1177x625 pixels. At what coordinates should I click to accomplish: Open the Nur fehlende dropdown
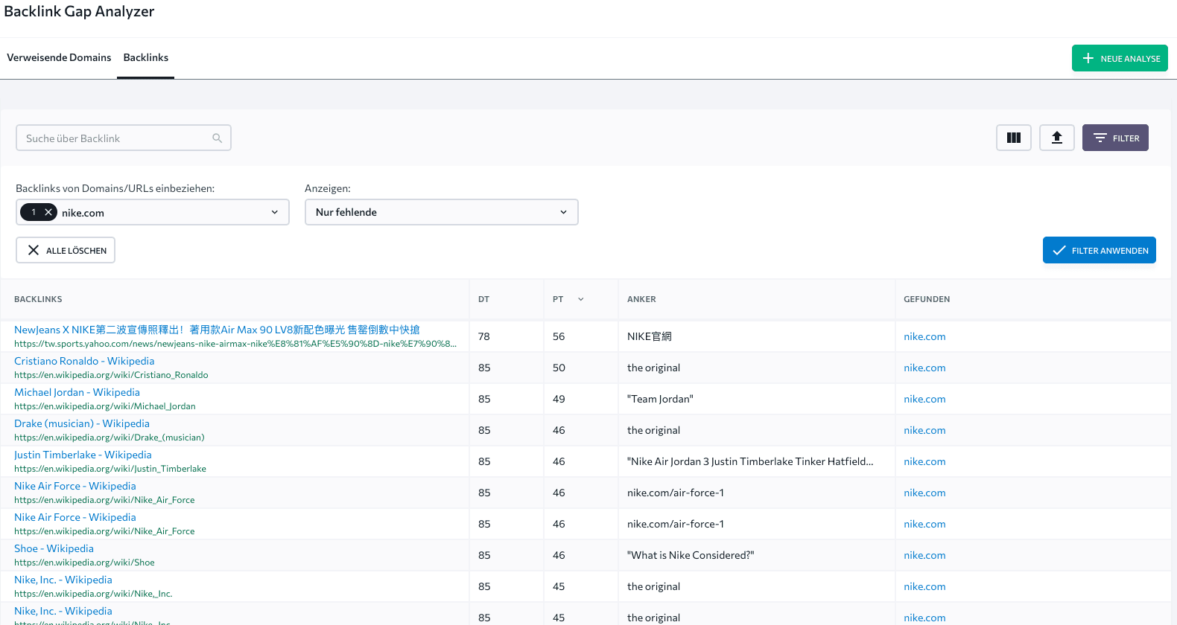[x=441, y=212]
